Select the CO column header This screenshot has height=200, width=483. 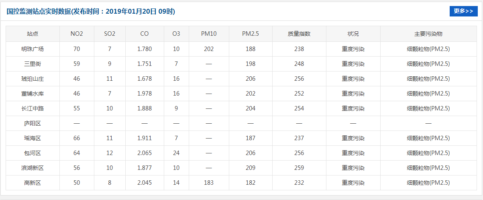tap(145, 34)
